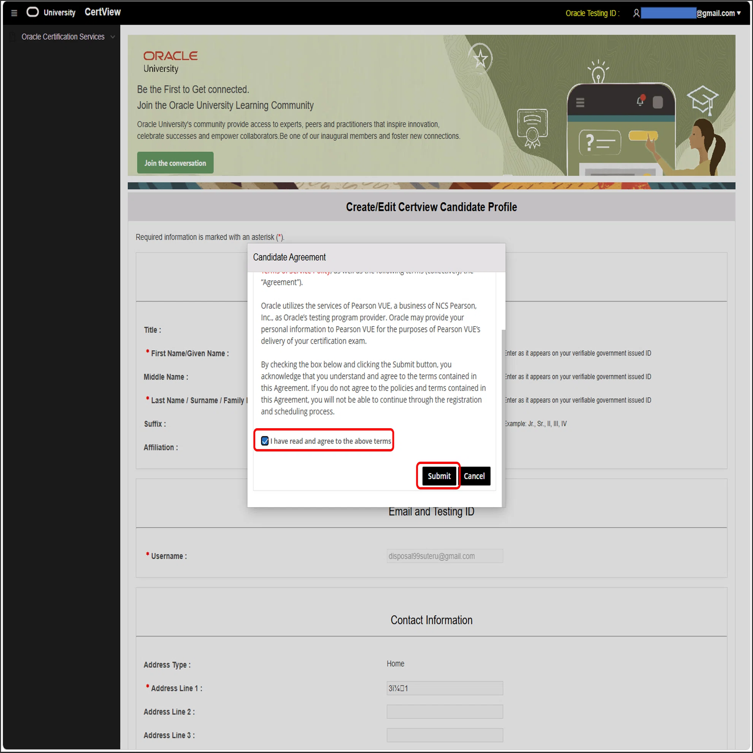This screenshot has height=753, width=753.
Task: Click the Username input field
Action: point(445,556)
